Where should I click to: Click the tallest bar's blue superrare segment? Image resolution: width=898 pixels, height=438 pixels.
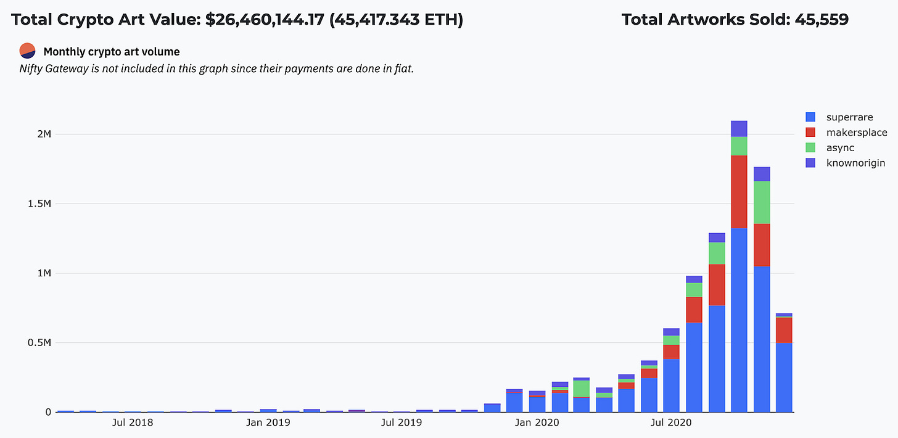tap(739, 320)
